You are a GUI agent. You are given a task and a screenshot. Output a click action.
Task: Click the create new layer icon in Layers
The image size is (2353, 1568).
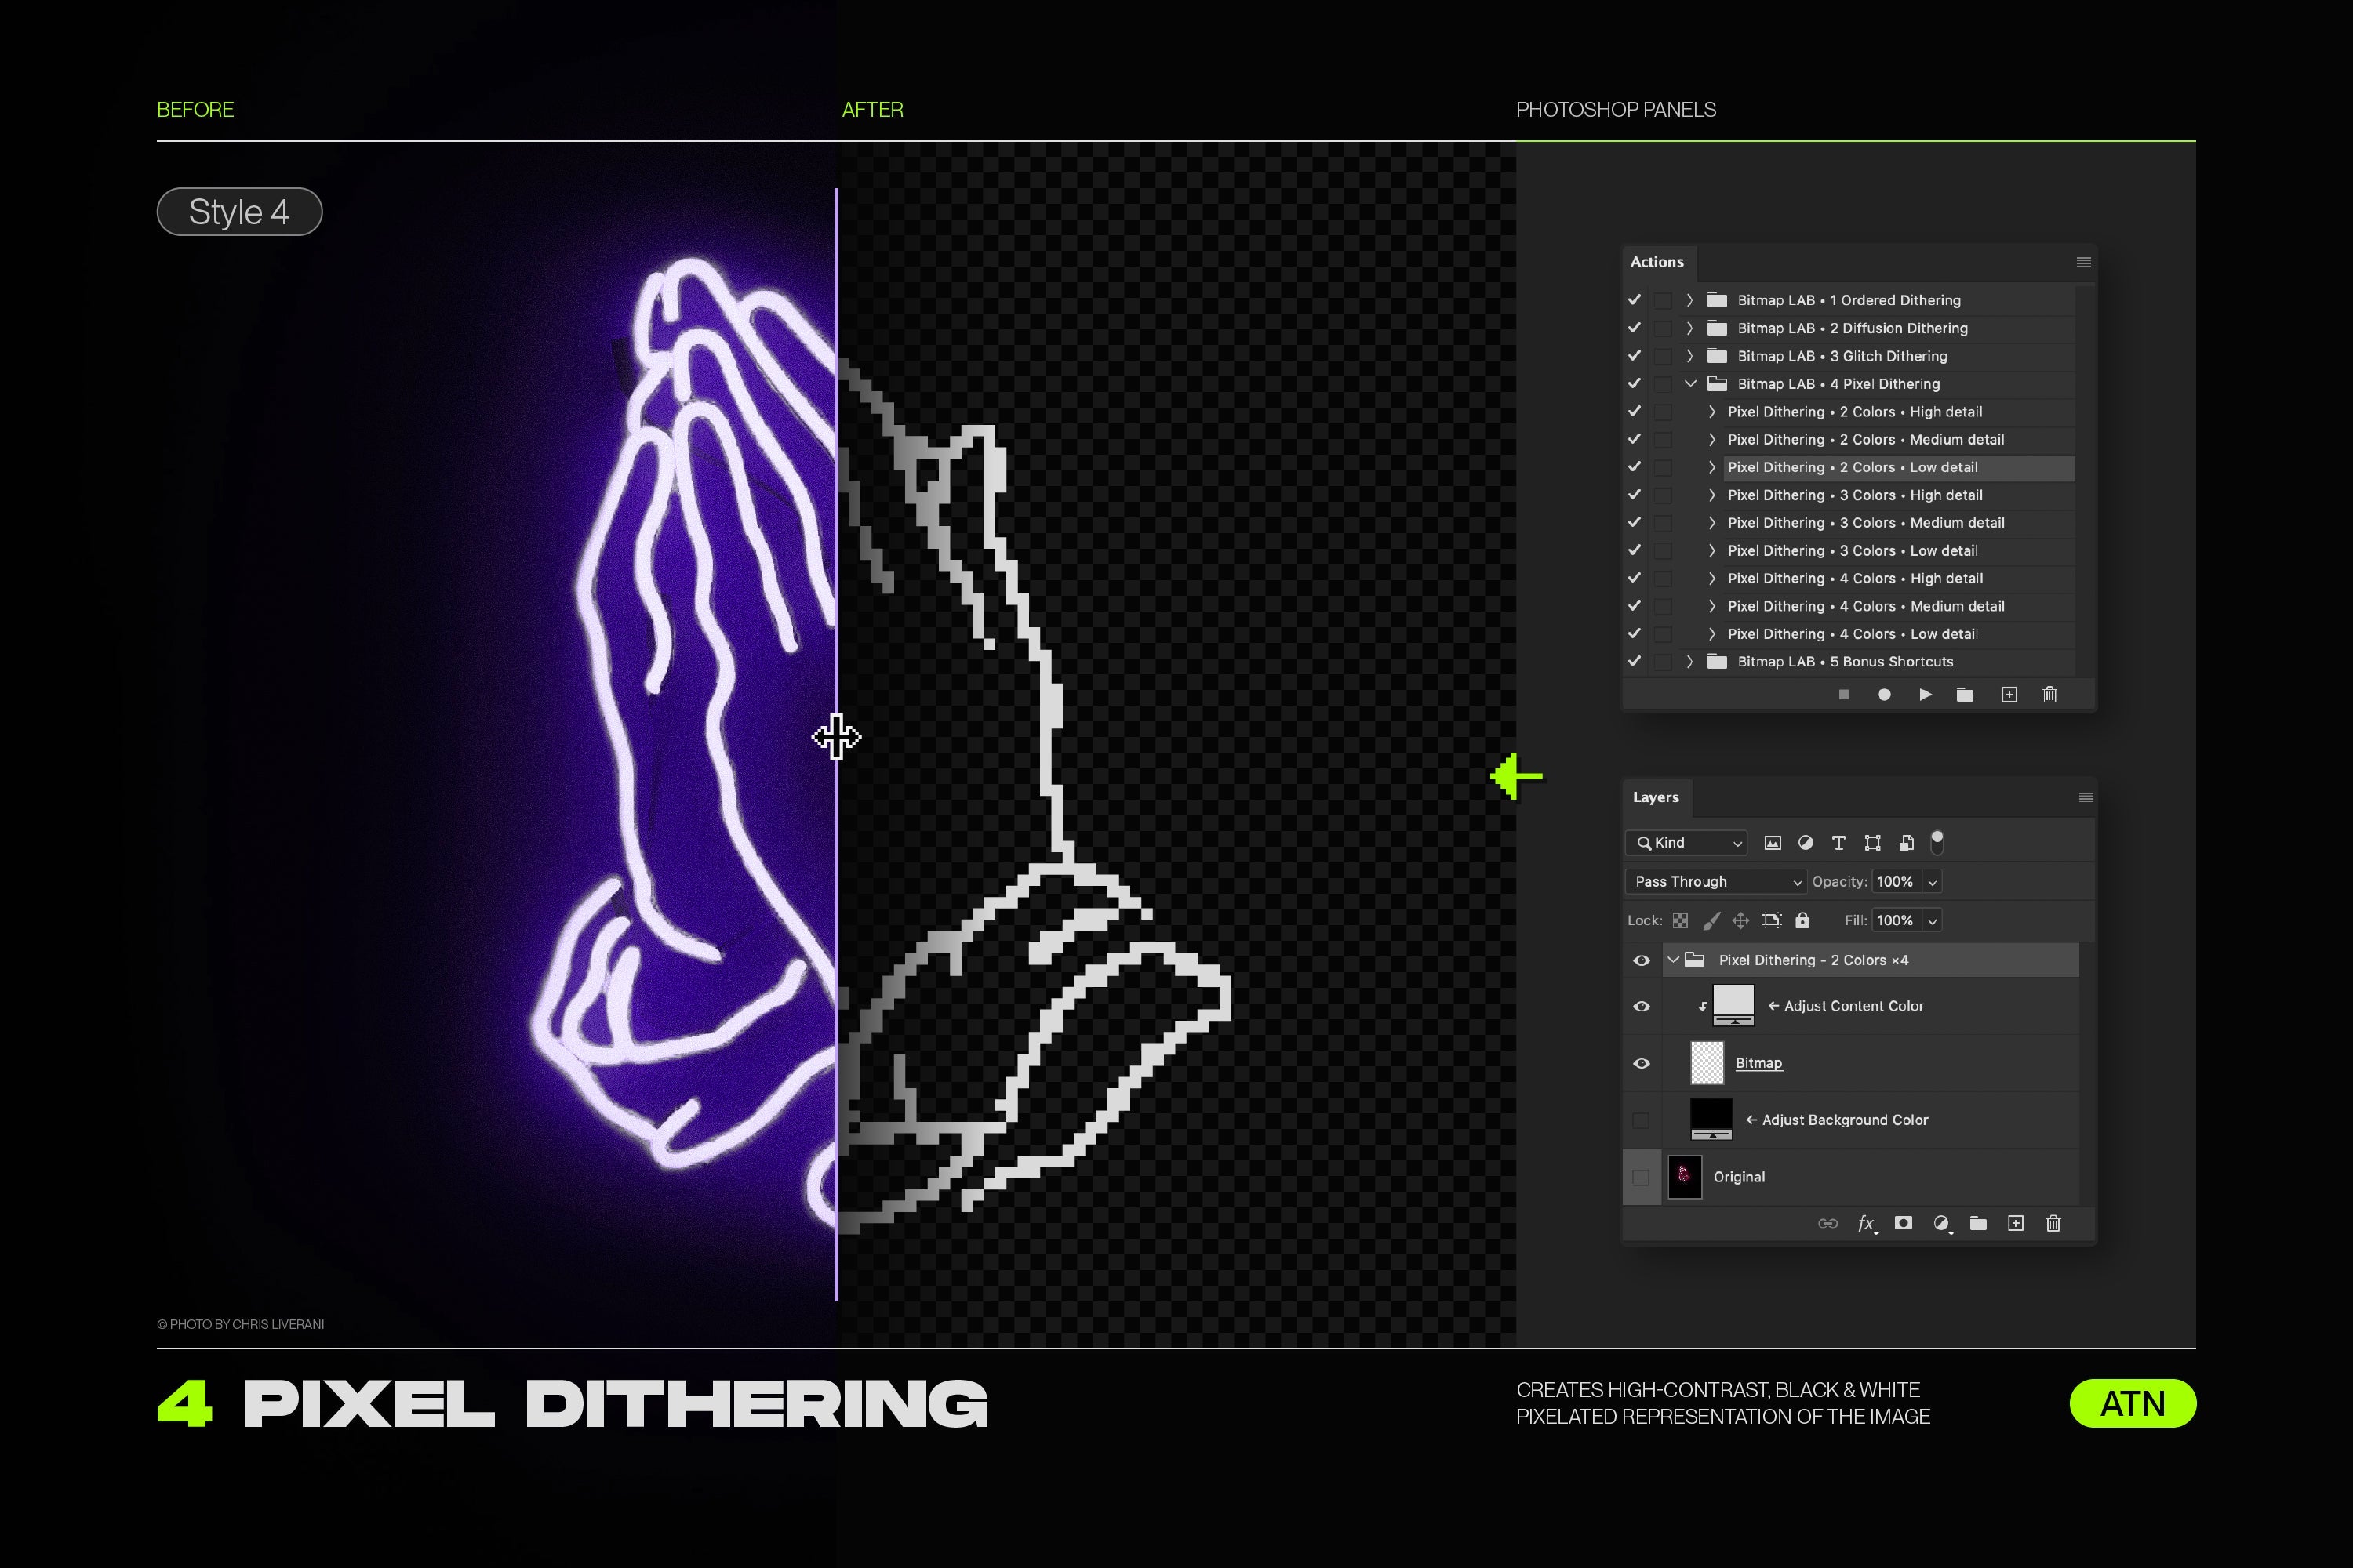[2017, 1225]
